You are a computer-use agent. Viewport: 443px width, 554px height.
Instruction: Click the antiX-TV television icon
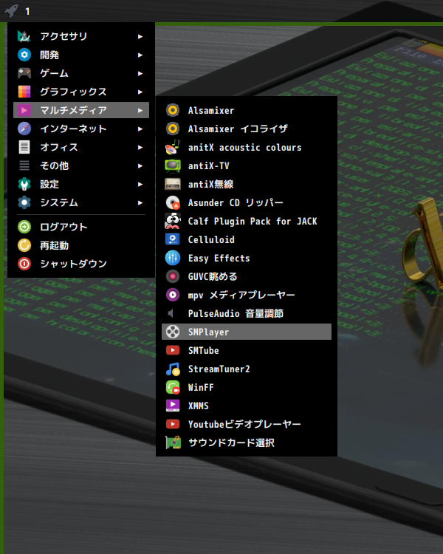(x=173, y=165)
